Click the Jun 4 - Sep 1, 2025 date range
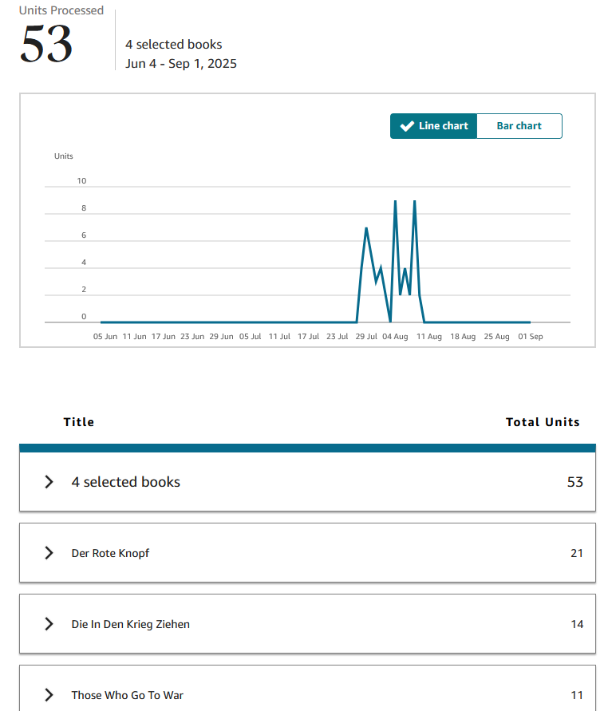608x711 pixels. click(x=181, y=64)
